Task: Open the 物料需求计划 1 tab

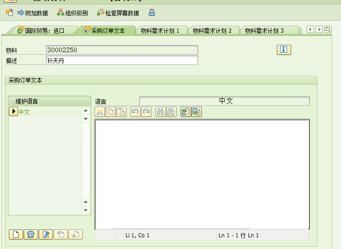Action: [x=160, y=31]
